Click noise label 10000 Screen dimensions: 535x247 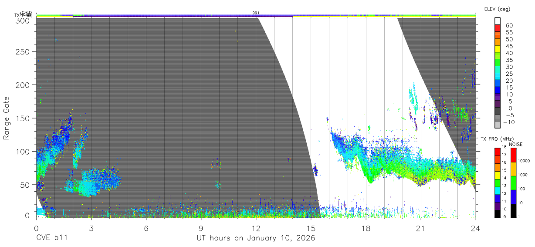[525, 161]
